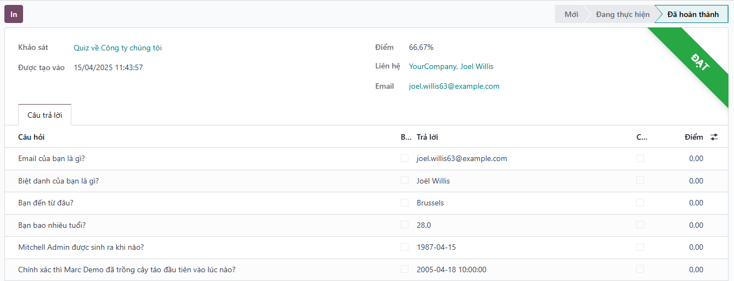Select the Đang thực hiện stage

[623, 14]
